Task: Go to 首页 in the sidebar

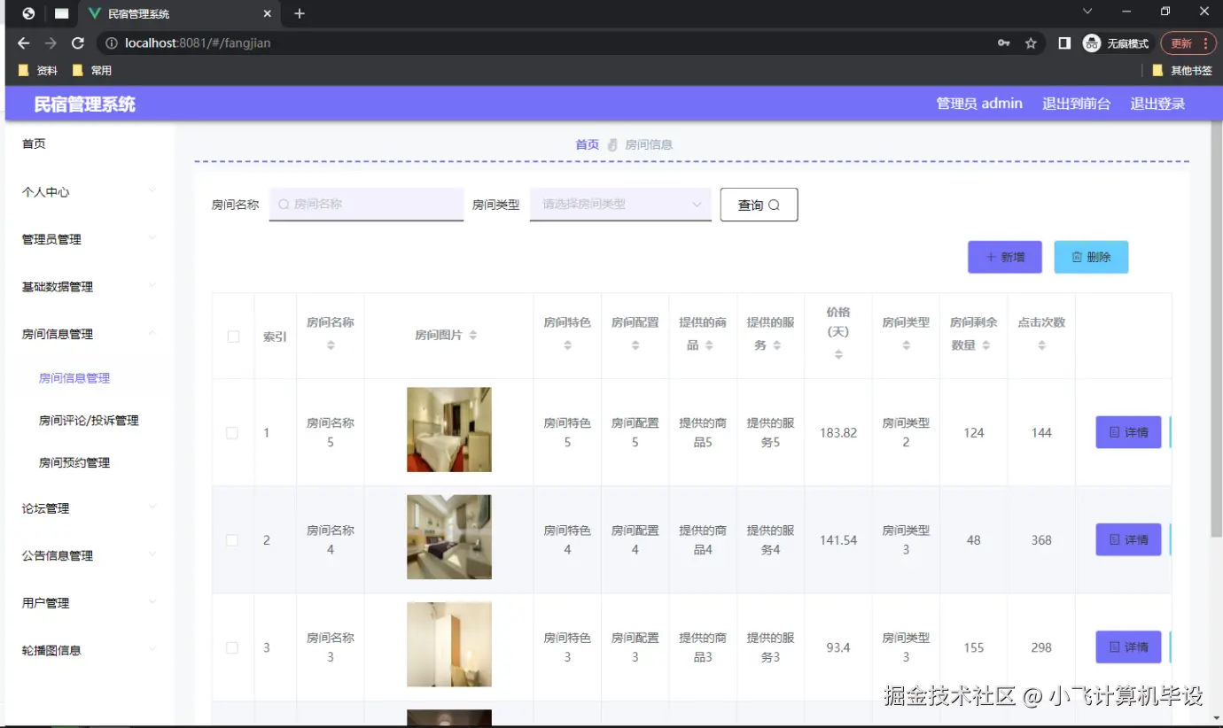Action: click(x=34, y=143)
